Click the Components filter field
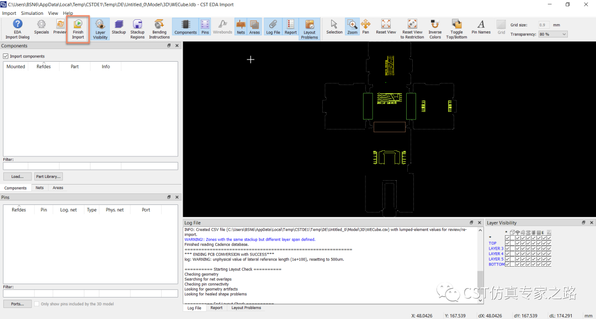Viewport: 596px width, 319px height. 91,166
